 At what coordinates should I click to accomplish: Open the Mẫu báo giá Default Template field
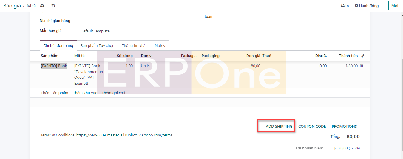[95, 31]
